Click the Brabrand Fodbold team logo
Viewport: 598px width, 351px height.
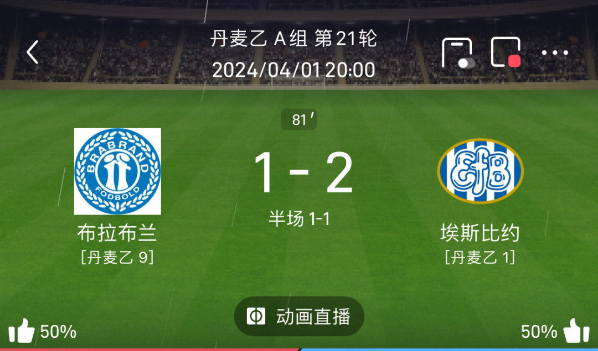click(117, 171)
